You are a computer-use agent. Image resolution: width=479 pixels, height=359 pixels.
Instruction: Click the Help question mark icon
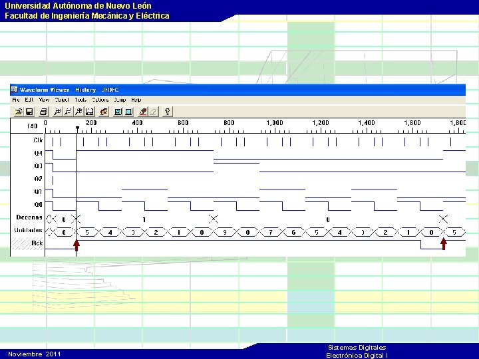click(168, 112)
